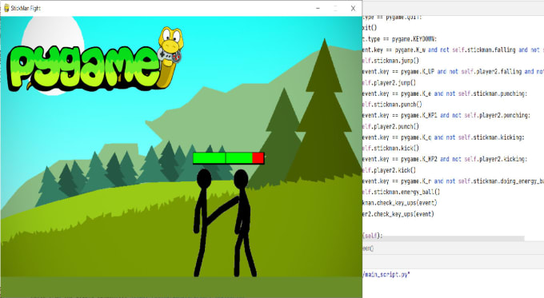544x298 pixels.
Task: Click the player2.jump() code line
Action: pos(389,83)
